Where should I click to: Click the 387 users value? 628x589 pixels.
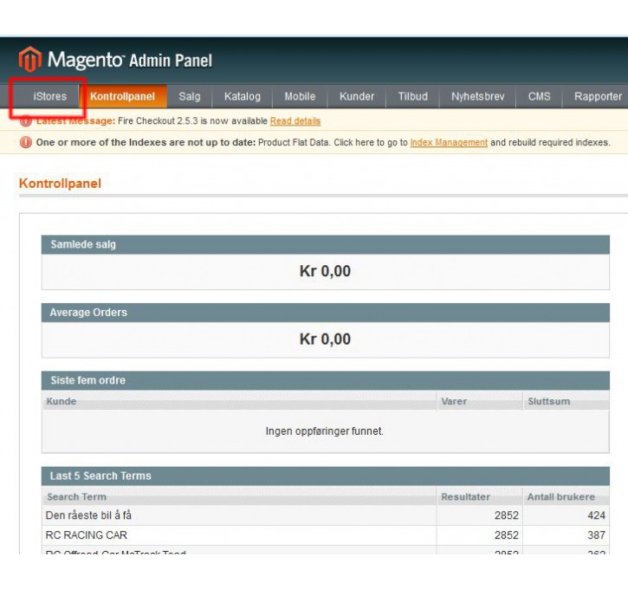tap(596, 535)
